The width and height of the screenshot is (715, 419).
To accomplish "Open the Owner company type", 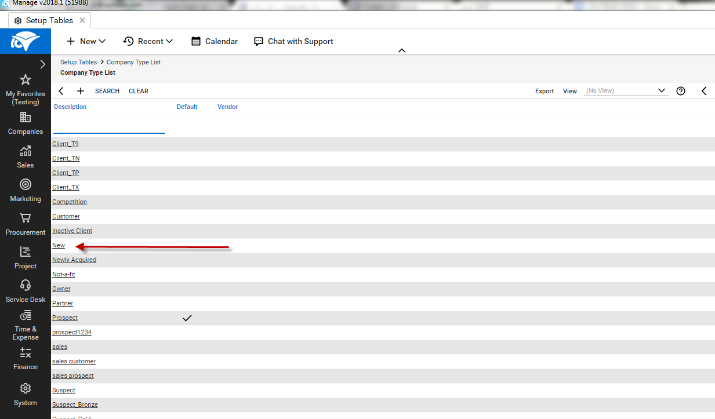I will [x=61, y=289].
